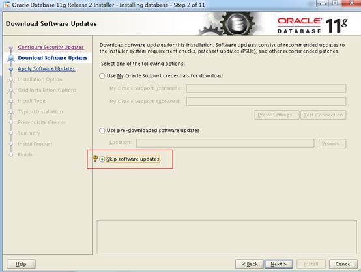The image size is (361, 272).
Task: Open Help for this installer step
Action: [x=21, y=264]
